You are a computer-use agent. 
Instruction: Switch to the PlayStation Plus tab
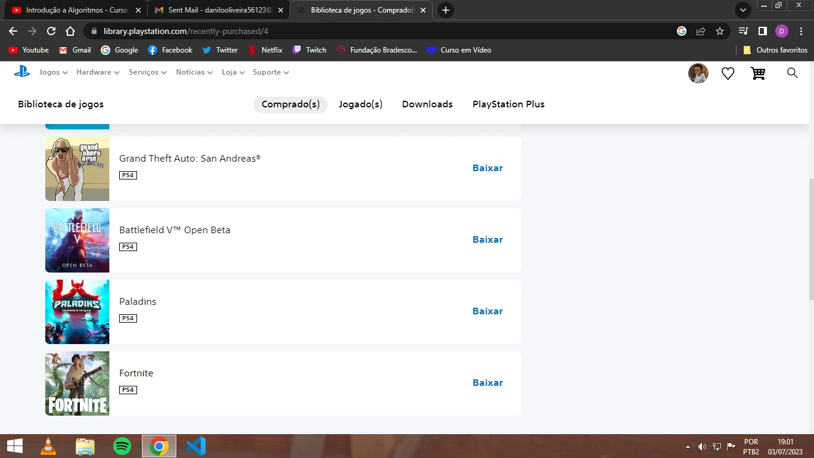point(508,104)
